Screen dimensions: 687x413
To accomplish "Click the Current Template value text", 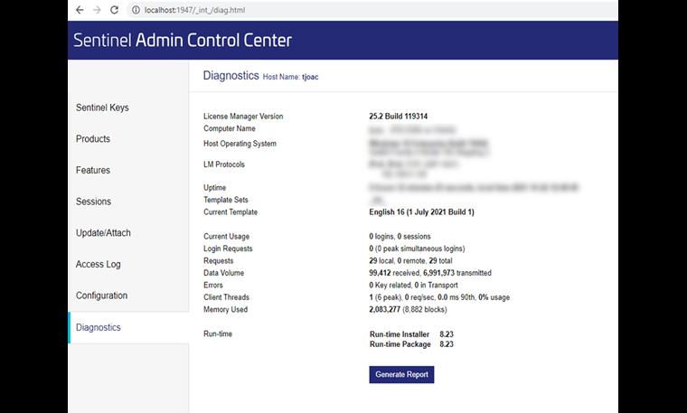I will point(421,212).
